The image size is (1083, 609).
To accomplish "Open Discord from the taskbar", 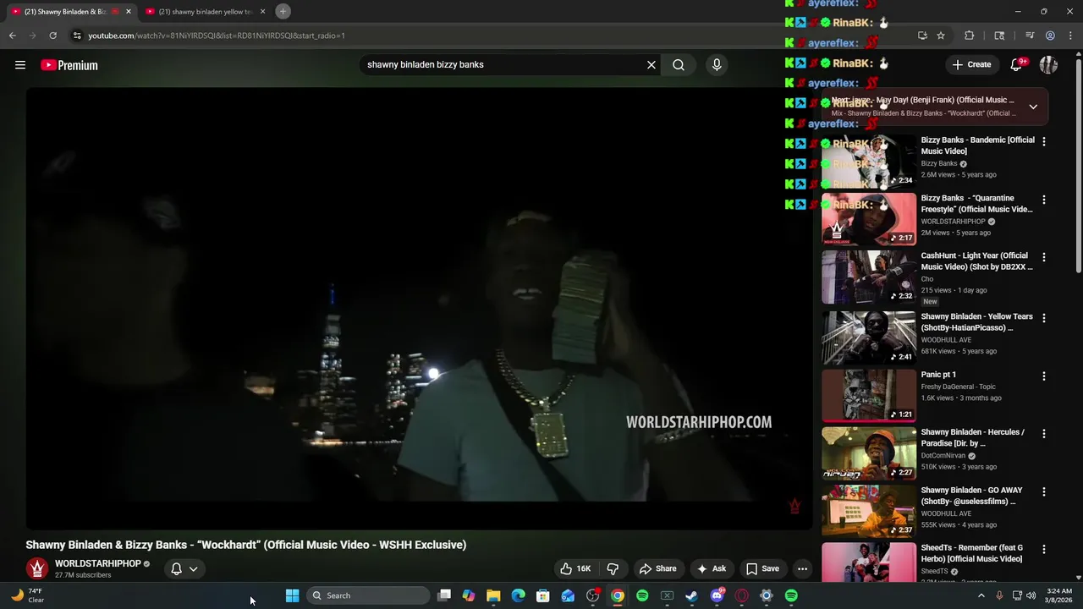I will pos(717,595).
